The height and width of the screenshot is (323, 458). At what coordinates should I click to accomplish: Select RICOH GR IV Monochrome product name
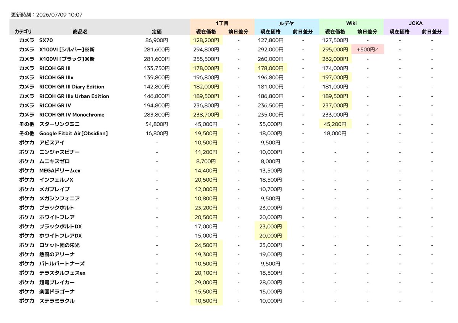coord(72,115)
